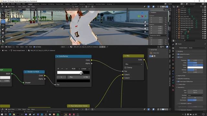This screenshot has width=207, height=116.
Task: Select the Annotate tool in viewport toolbar
Action: click(3, 37)
